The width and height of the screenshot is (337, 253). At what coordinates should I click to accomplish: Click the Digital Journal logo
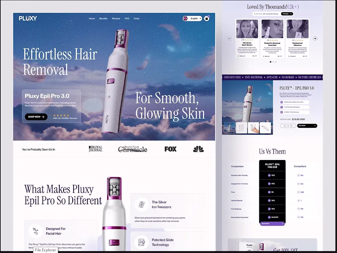click(x=96, y=149)
